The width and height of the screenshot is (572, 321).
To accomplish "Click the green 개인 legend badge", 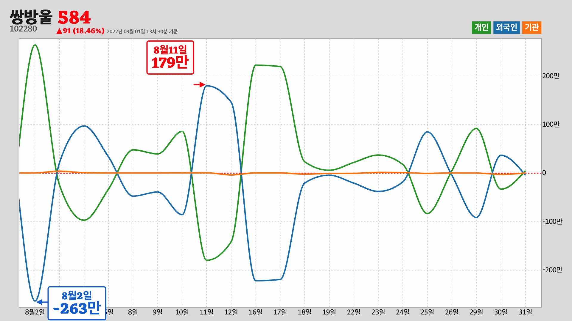I will (x=481, y=28).
